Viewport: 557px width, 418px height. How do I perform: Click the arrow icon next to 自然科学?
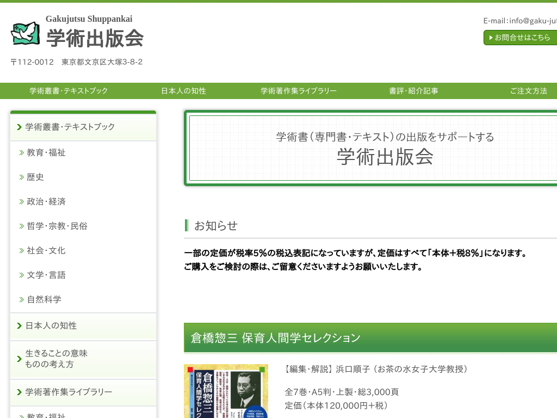point(21,299)
